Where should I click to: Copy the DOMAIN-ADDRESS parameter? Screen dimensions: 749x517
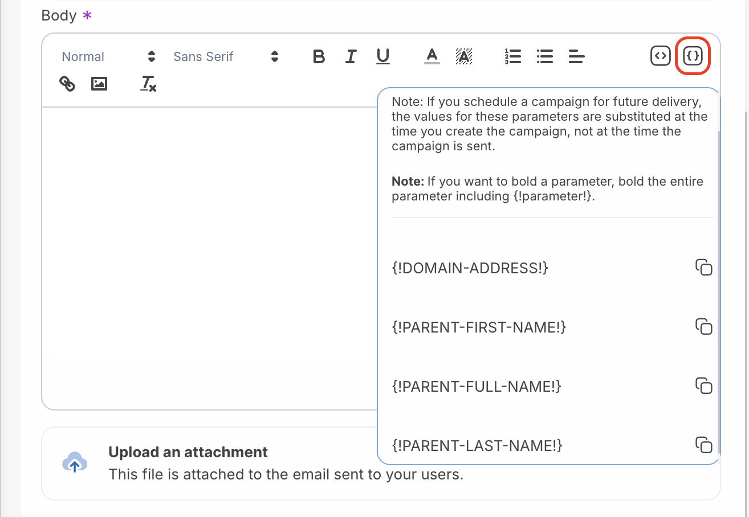704,268
